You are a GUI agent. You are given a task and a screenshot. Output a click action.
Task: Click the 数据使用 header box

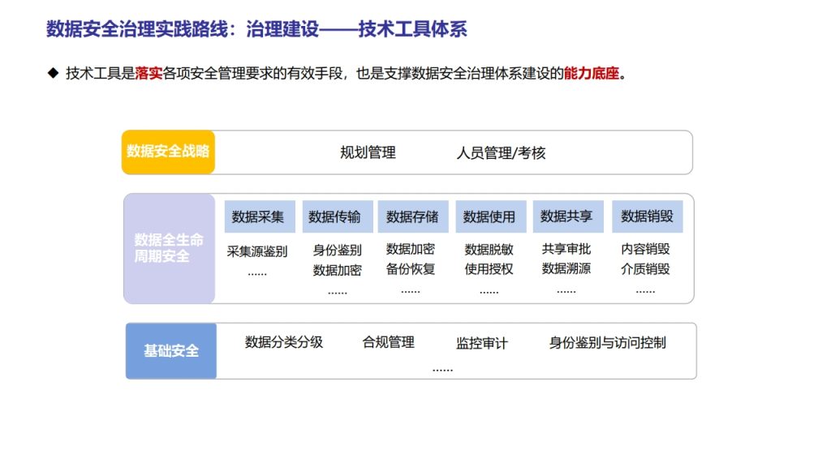[x=491, y=216]
